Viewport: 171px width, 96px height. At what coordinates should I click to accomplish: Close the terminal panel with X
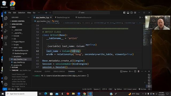(x=149, y=71)
